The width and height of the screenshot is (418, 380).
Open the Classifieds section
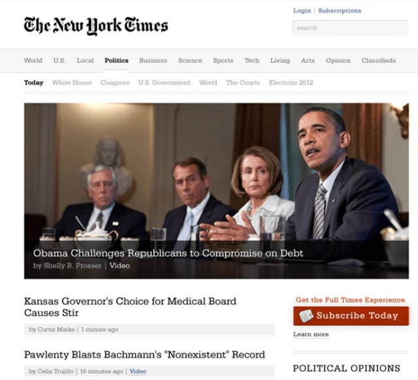(379, 61)
